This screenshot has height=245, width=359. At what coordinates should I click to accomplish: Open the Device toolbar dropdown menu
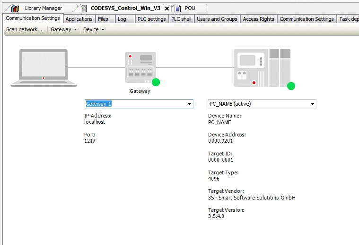pyautogui.click(x=94, y=29)
